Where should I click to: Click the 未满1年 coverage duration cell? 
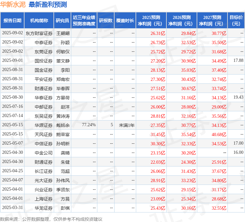127,125
